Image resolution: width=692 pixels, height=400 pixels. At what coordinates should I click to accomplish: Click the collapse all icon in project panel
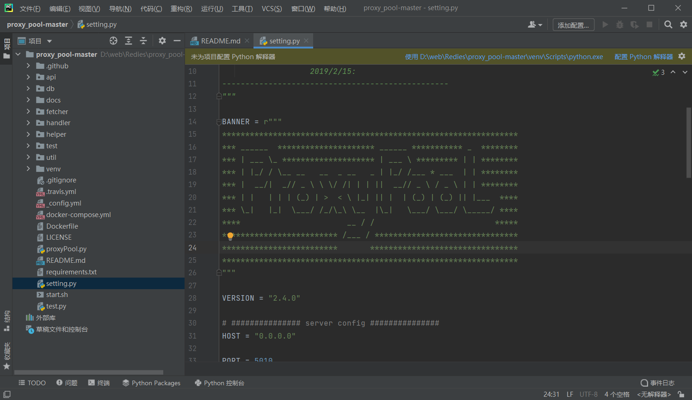pos(143,41)
